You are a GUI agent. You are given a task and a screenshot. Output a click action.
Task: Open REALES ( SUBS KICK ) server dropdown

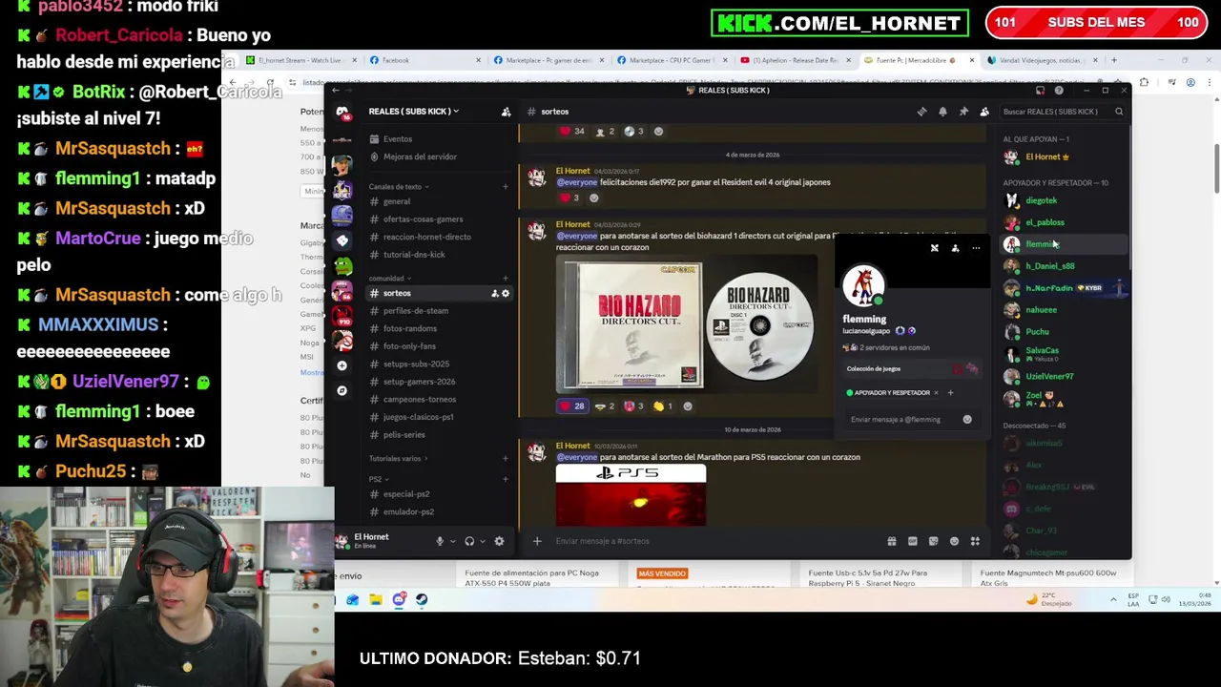click(413, 112)
